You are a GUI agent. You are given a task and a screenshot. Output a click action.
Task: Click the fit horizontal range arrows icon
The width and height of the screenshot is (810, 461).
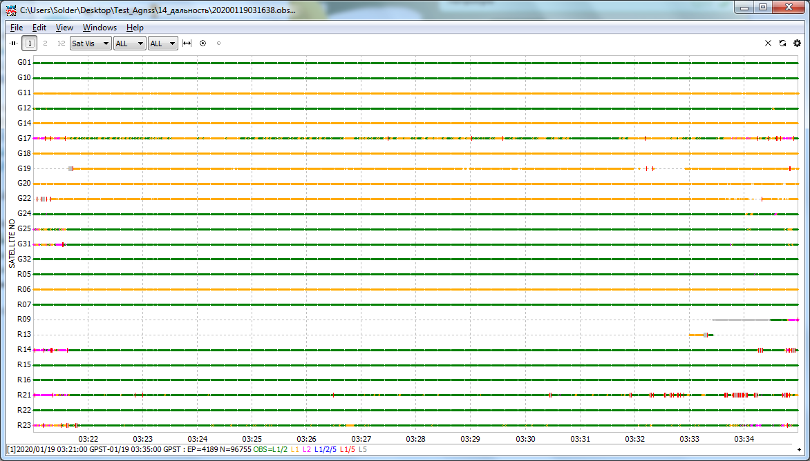pos(187,43)
